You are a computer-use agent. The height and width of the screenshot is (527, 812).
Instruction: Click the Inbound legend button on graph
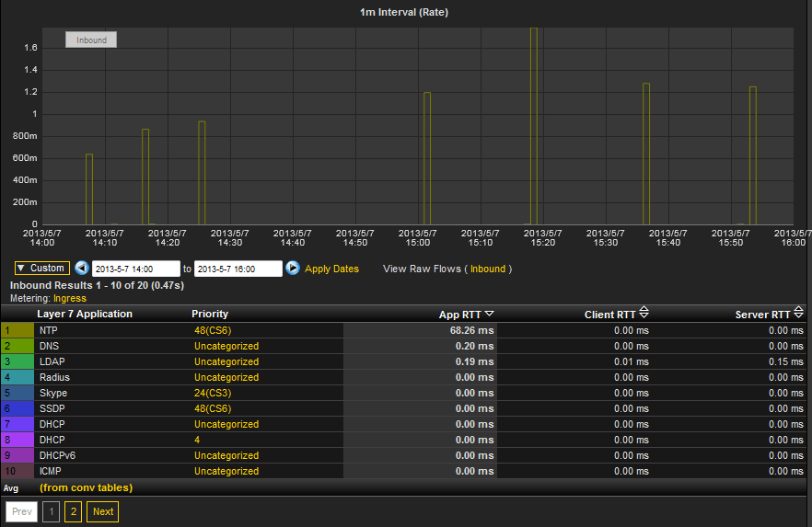click(x=91, y=40)
